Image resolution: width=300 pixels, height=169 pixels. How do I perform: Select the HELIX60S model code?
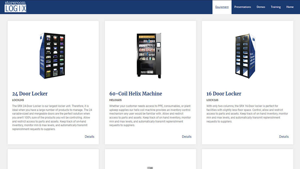tap(115, 100)
